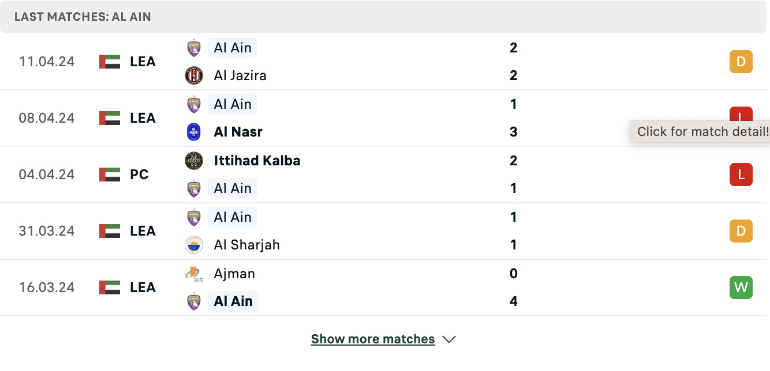Click the red L badge for Ittihad Kalba match

741,175
